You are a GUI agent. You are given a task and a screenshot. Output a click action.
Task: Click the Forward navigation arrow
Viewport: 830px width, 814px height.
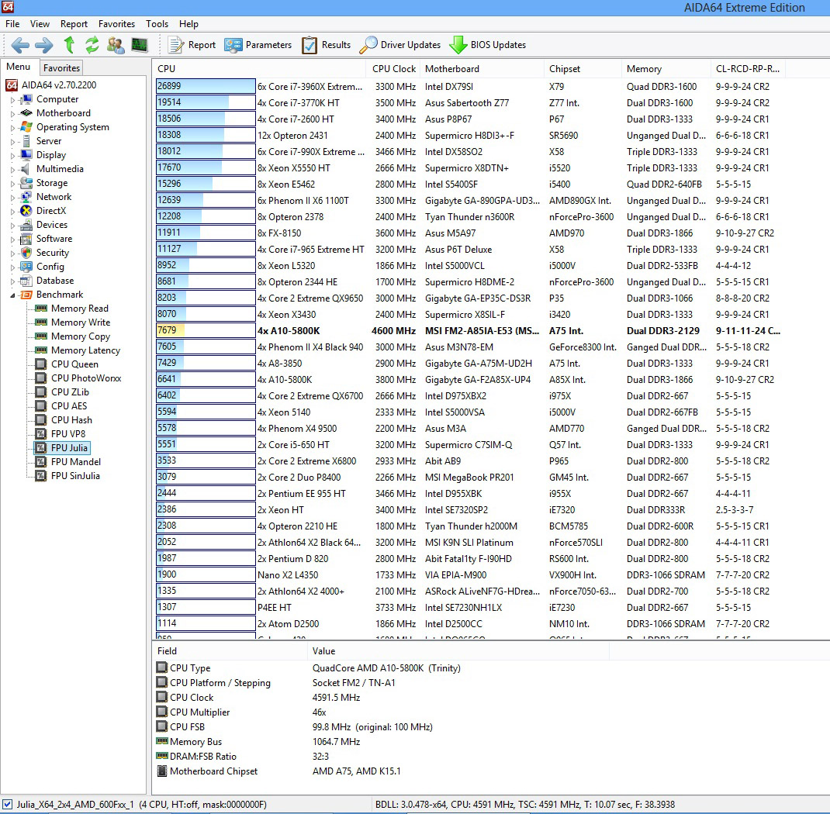coord(44,45)
